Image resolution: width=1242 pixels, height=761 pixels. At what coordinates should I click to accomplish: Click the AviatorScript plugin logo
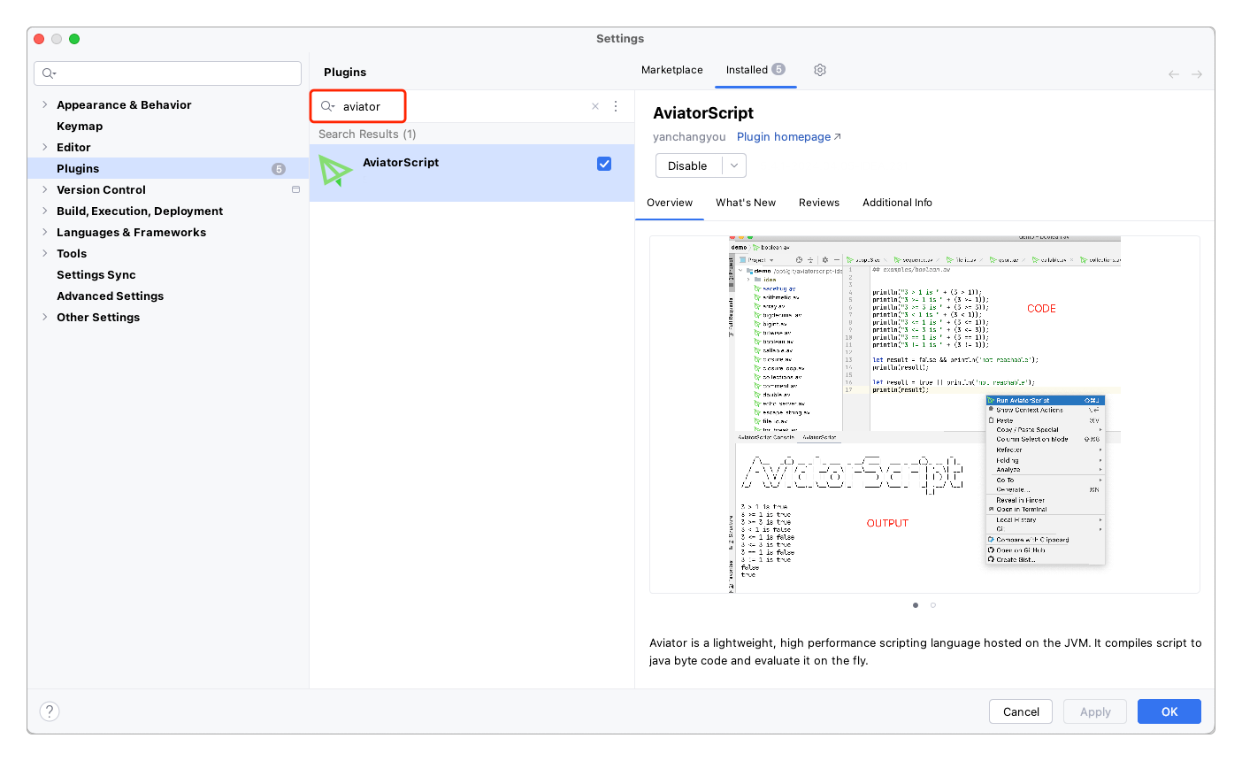pyautogui.click(x=335, y=171)
